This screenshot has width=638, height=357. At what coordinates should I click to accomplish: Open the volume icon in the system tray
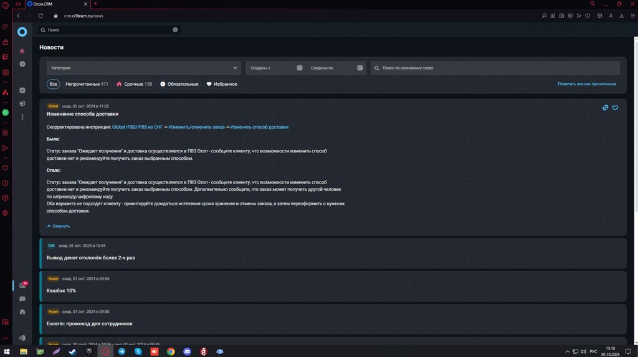(583, 351)
